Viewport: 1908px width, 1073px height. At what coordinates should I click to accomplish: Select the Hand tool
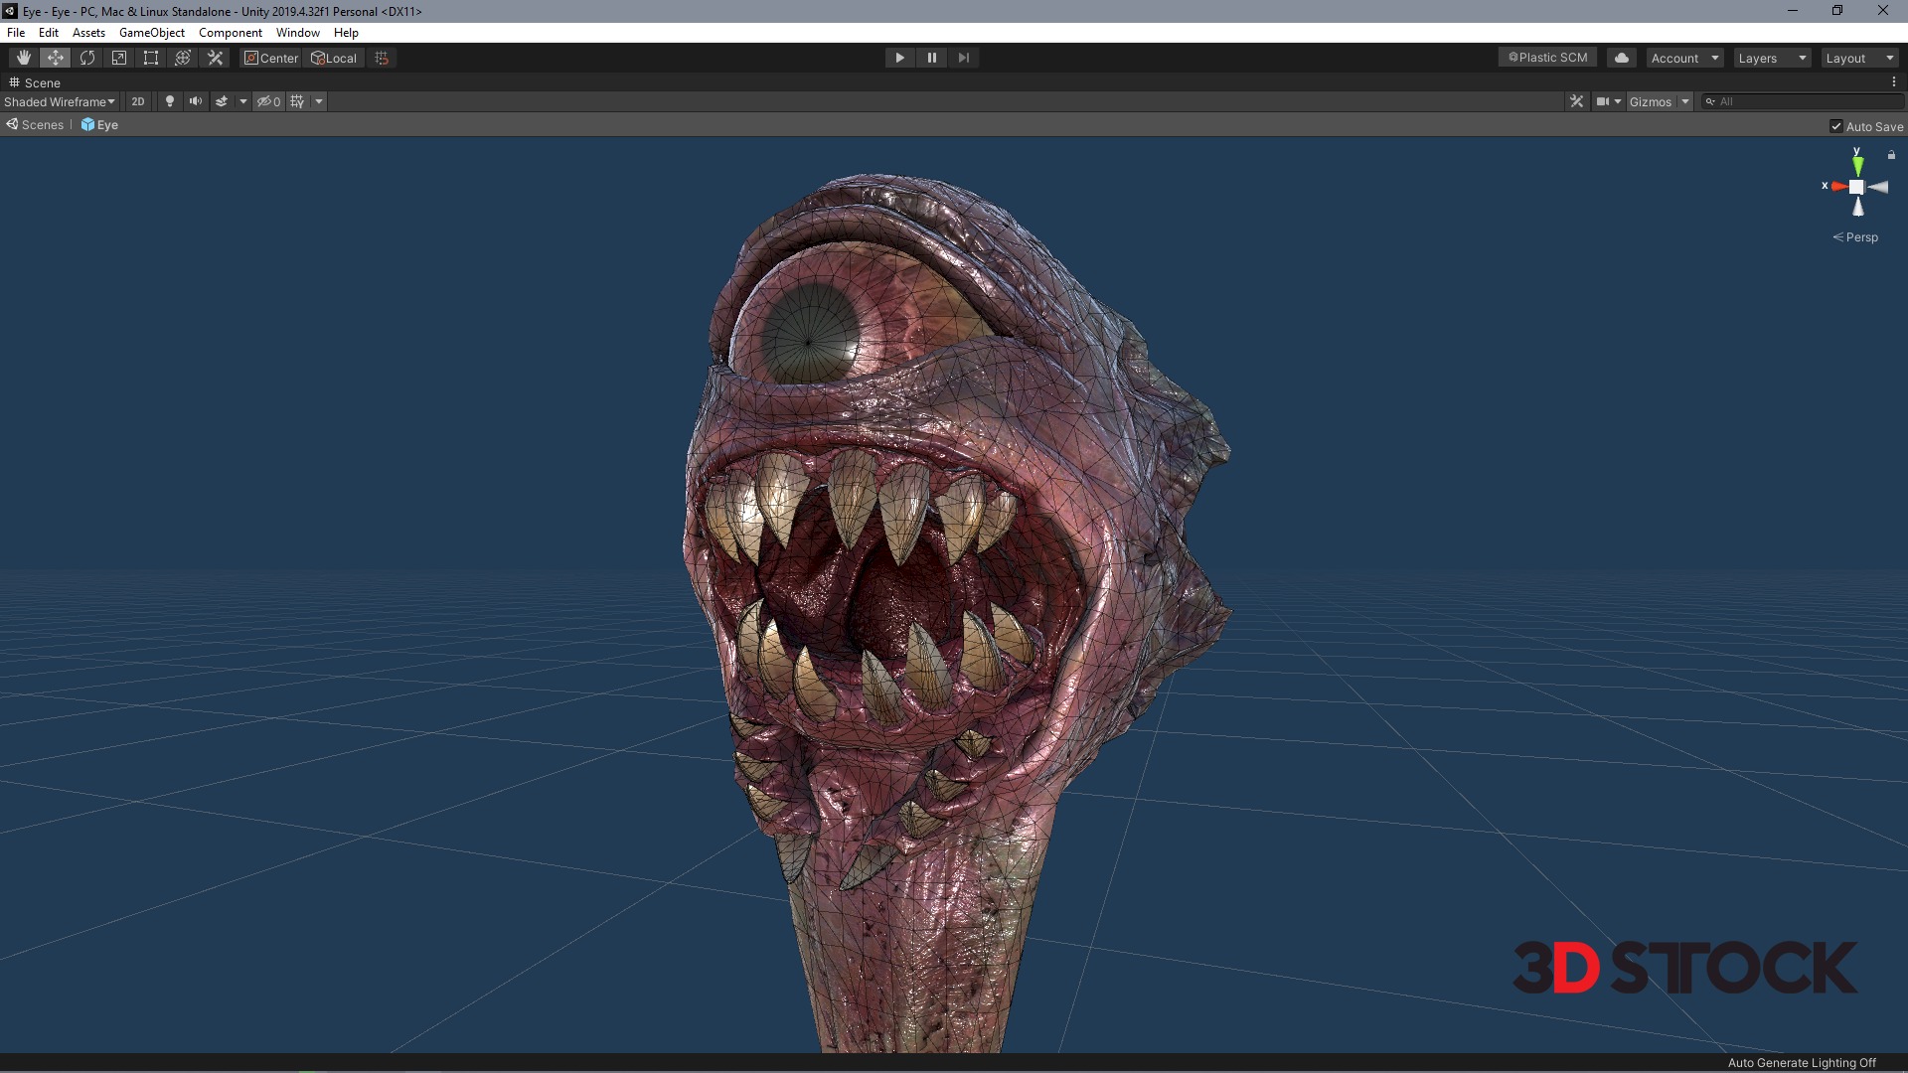point(23,58)
